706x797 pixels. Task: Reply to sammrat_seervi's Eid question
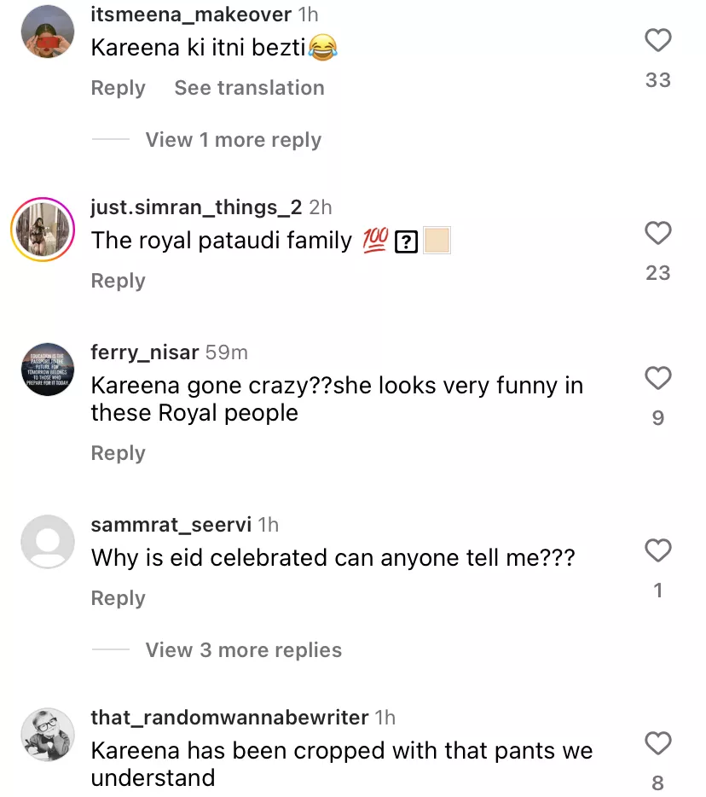coord(118,598)
